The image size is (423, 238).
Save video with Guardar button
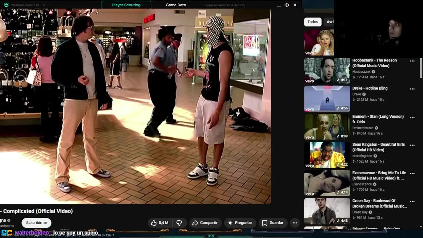click(273, 223)
